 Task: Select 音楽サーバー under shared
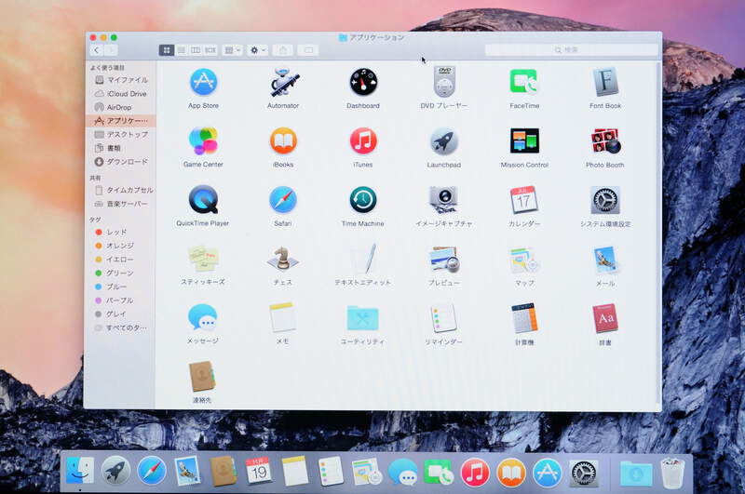pyautogui.click(x=121, y=204)
